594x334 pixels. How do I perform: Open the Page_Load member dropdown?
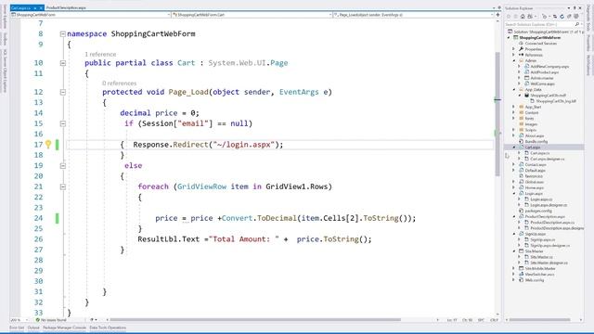pyautogui.click(x=414, y=15)
